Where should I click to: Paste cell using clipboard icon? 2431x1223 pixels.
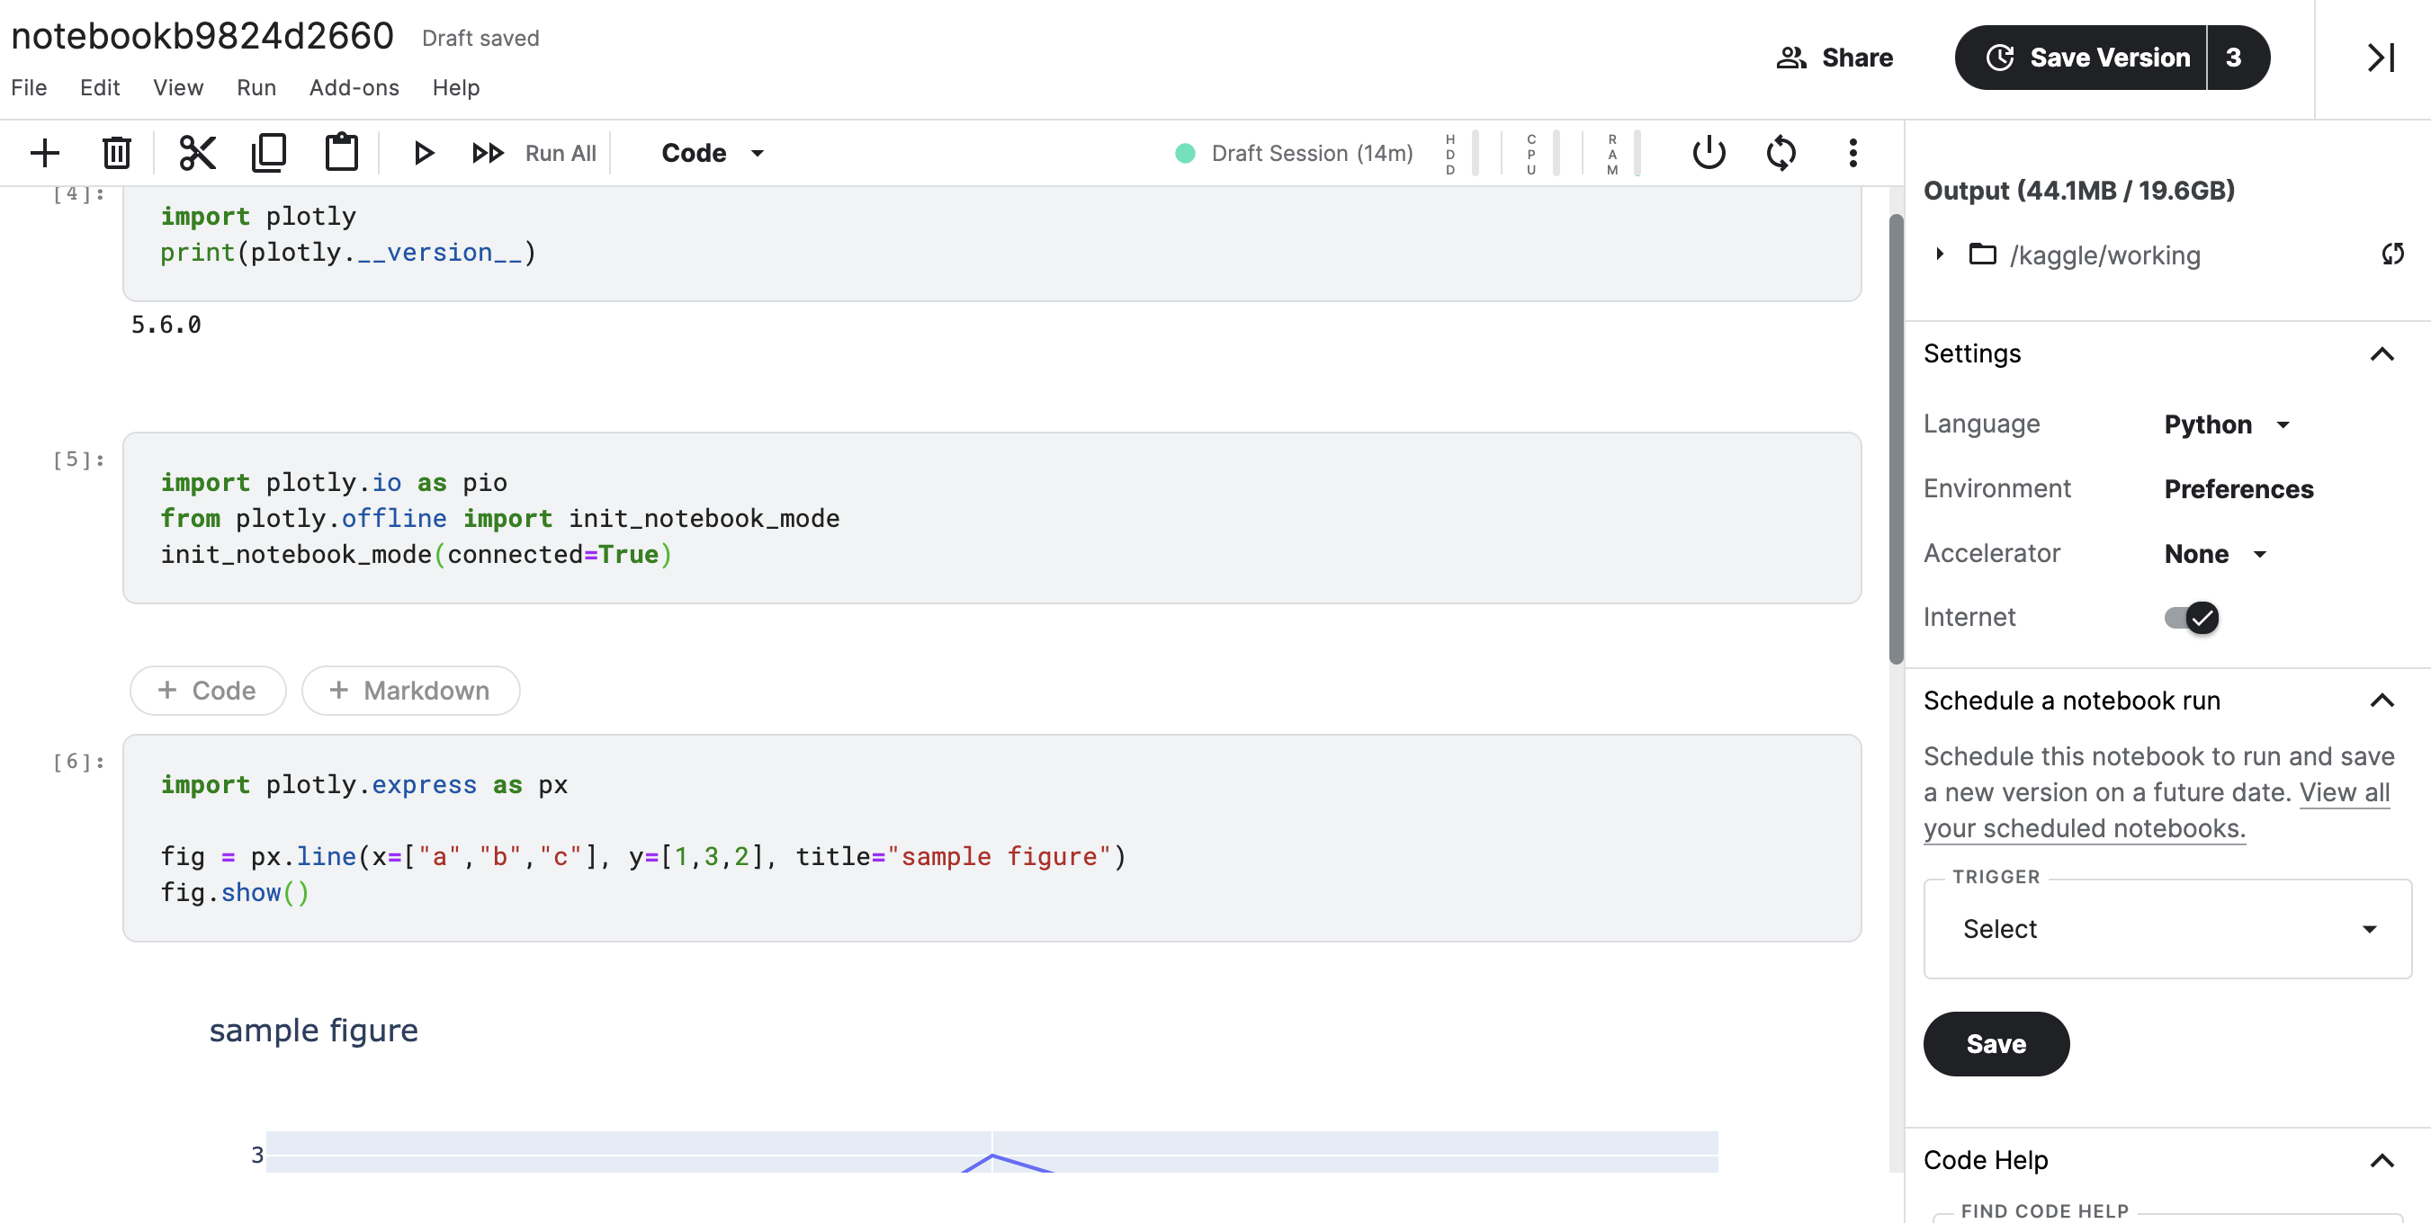[x=342, y=153]
